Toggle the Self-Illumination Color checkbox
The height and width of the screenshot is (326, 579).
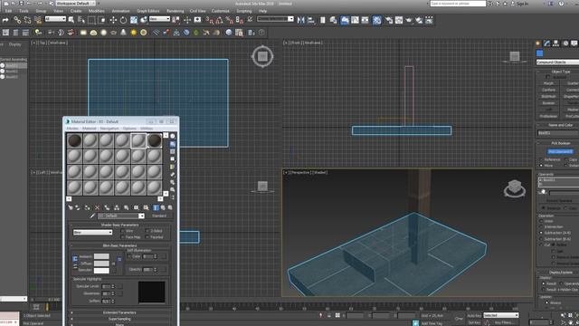[x=129, y=256]
